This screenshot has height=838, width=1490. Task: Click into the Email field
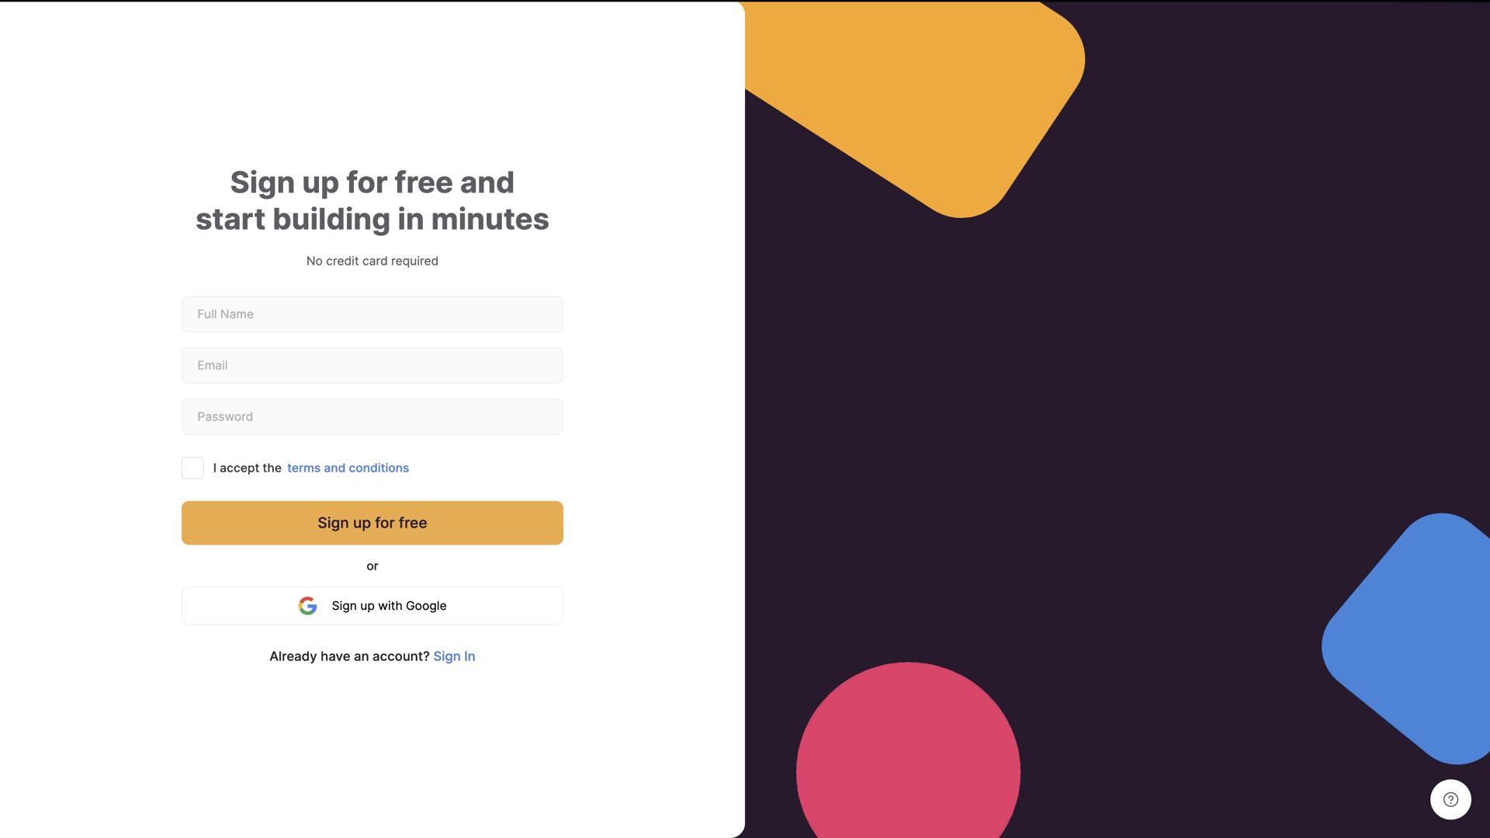[x=372, y=365]
